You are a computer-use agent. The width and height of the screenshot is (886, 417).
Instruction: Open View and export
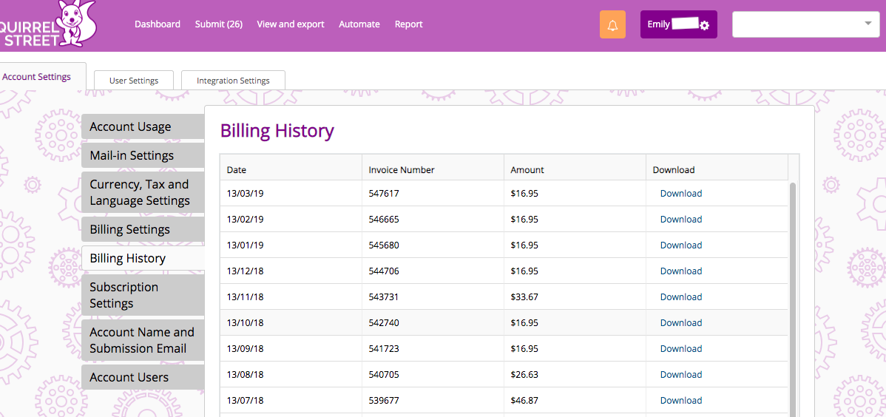(x=291, y=24)
